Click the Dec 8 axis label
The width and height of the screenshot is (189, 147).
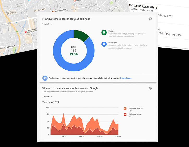[64, 136]
